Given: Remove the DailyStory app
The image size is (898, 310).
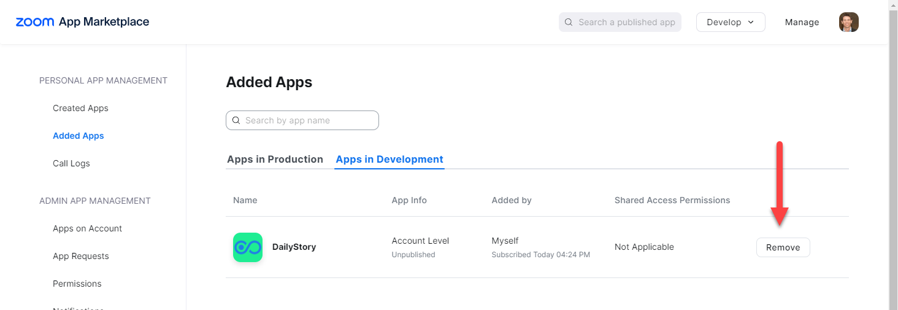Looking at the screenshot, I should (x=783, y=247).
